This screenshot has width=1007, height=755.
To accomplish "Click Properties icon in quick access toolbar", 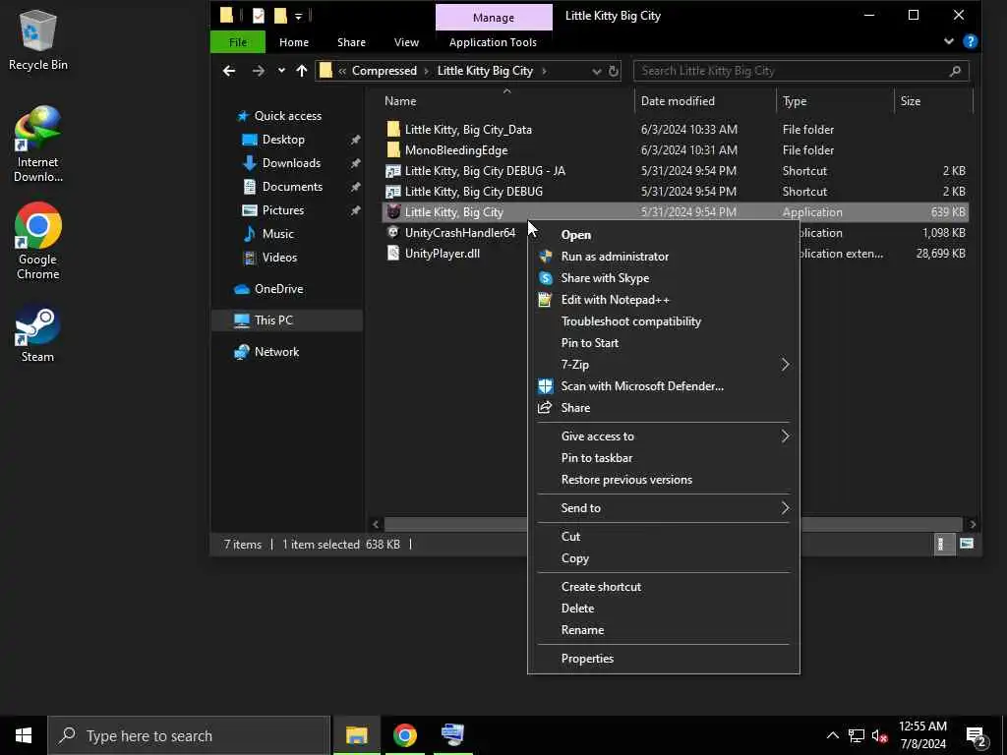I will click(259, 16).
